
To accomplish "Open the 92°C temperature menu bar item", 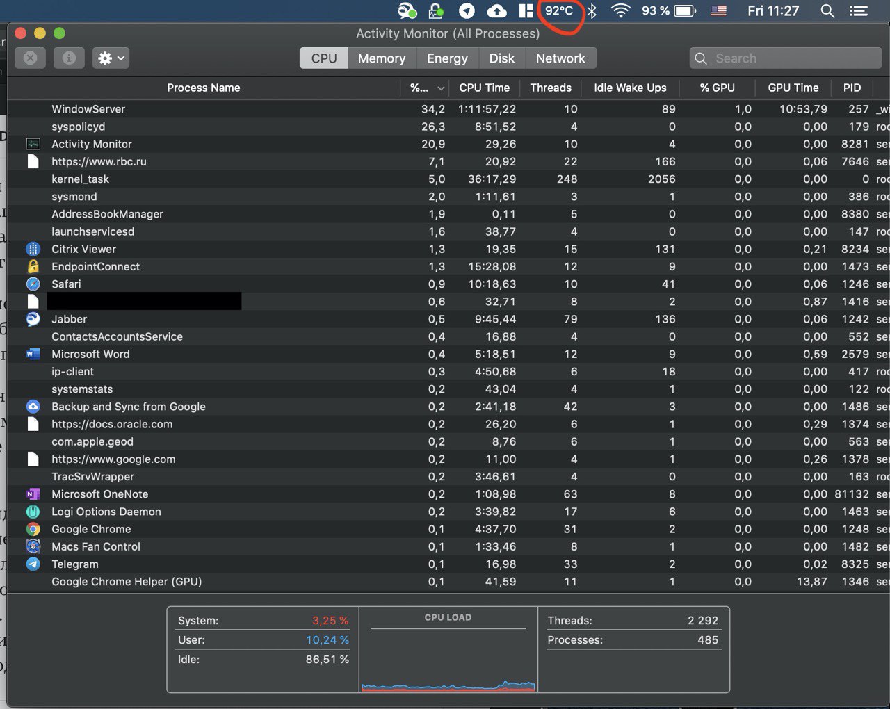I will coord(559,10).
